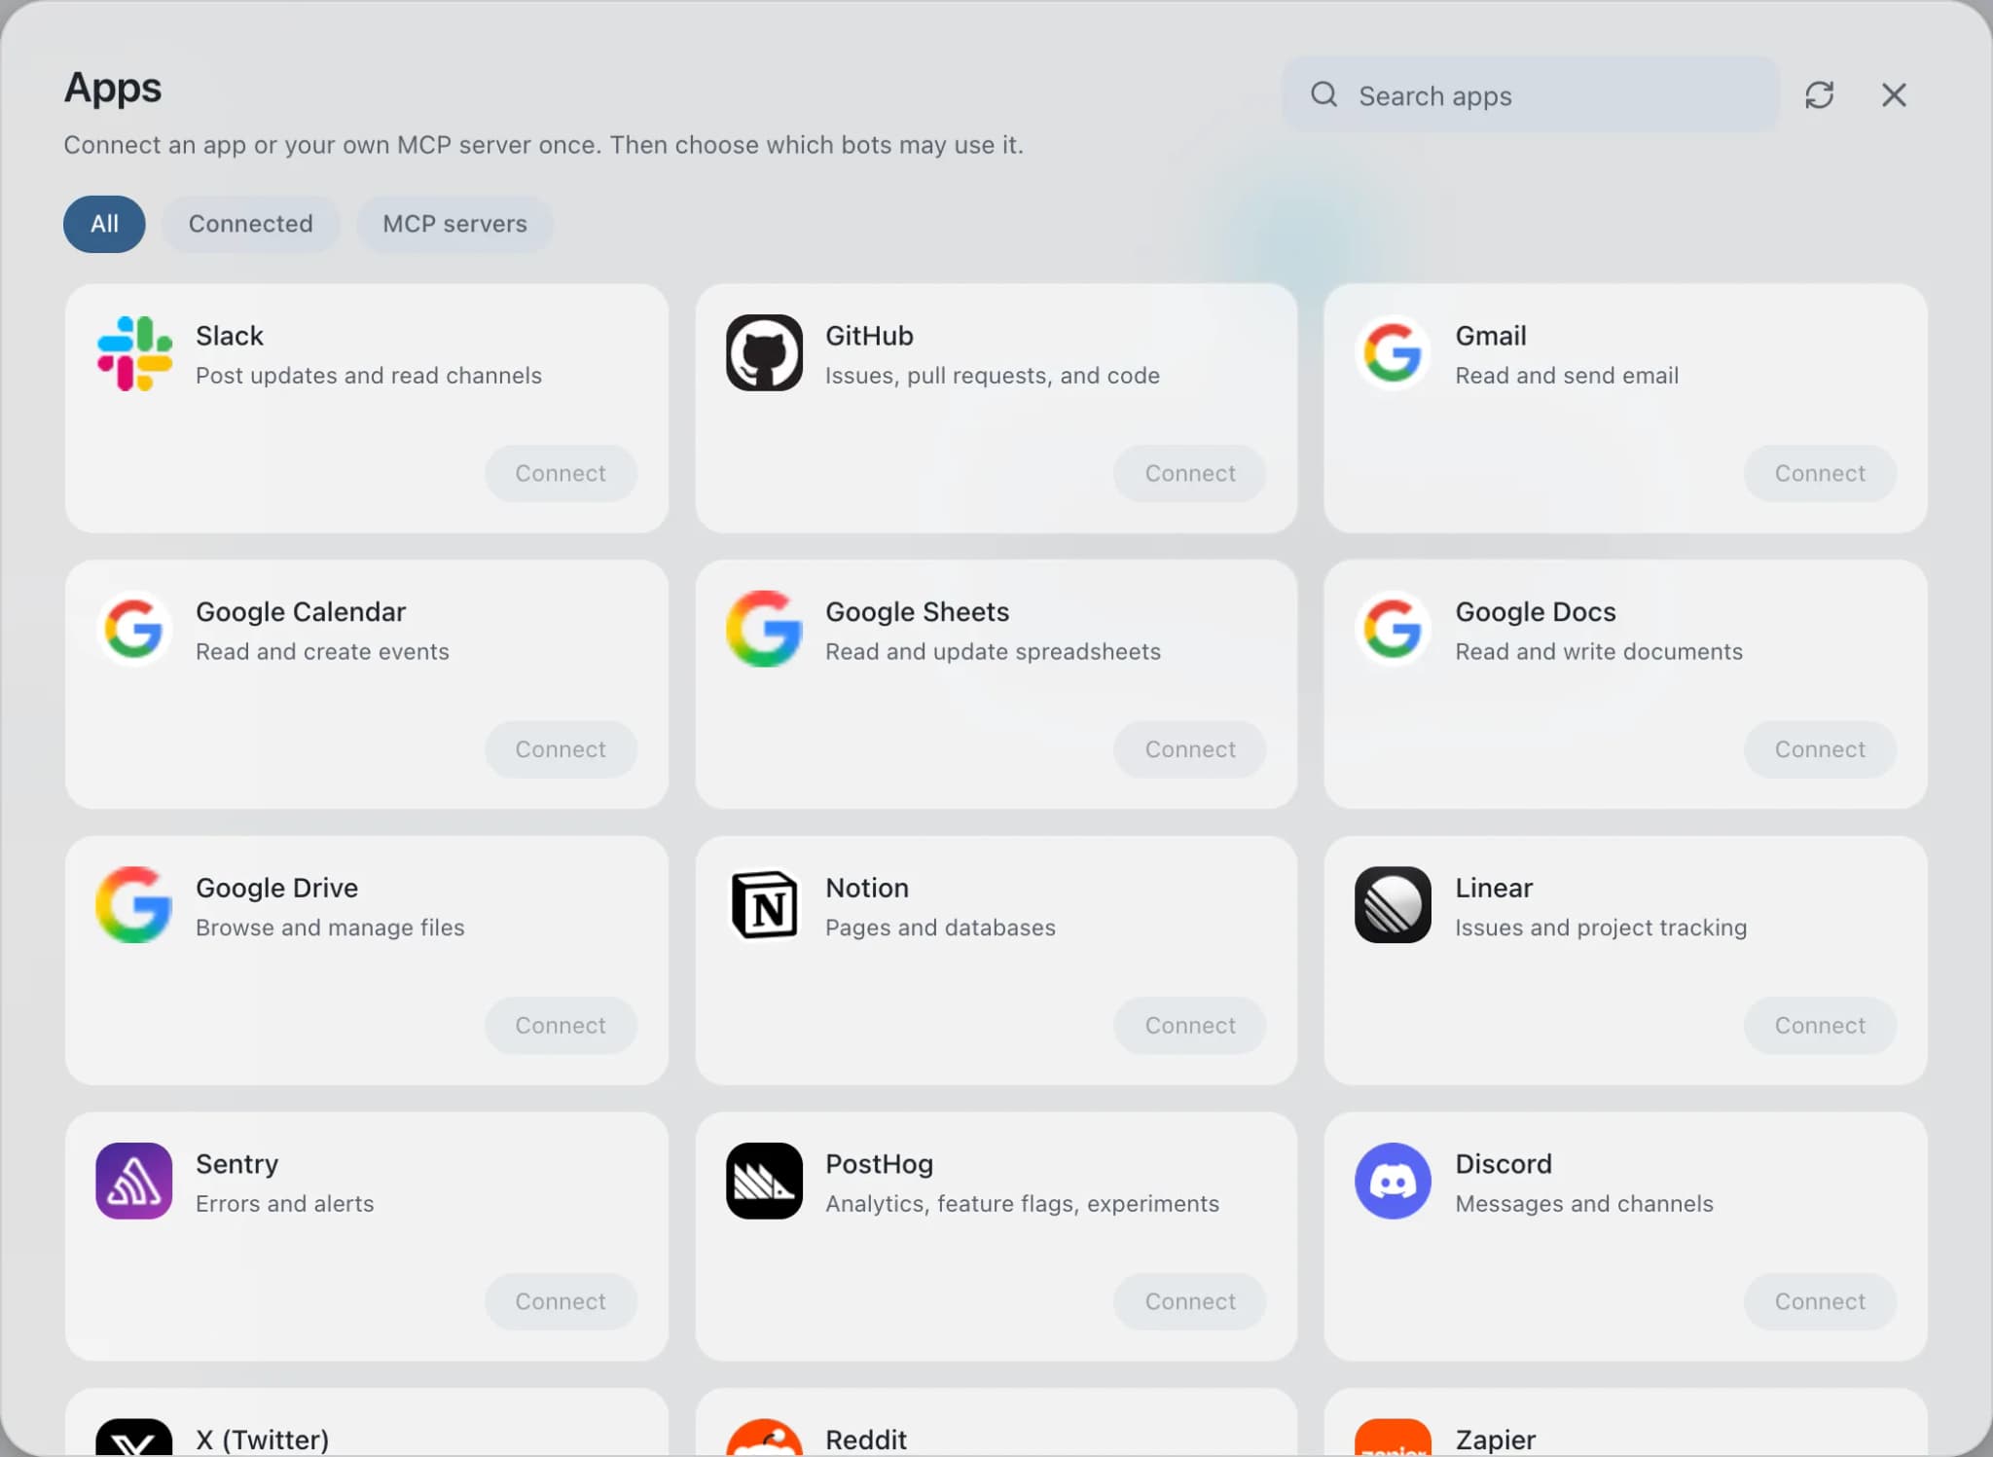The height and width of the screenshot is (1457, 1993).
Task: Click 'Errors and alerts' description
Action: 284,1204
